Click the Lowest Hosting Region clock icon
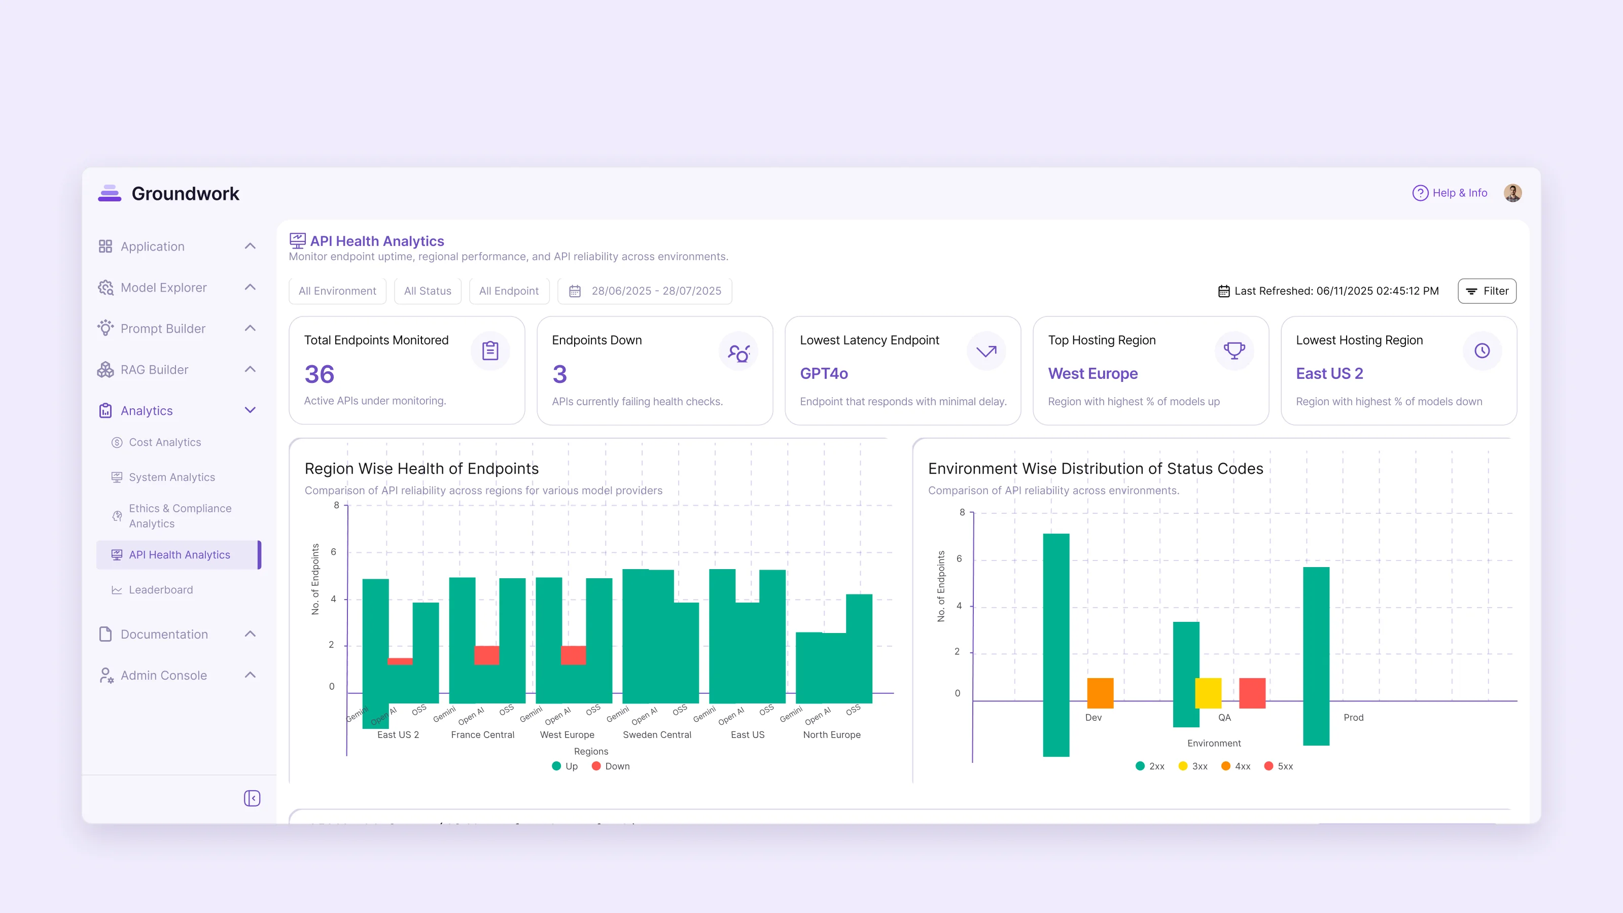 pyautogui.click(x=1482, y=351)
